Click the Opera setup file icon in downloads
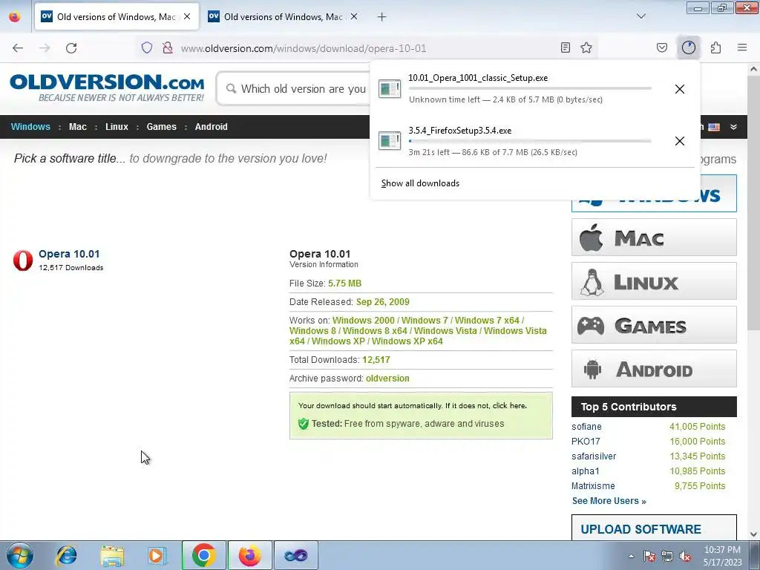 pos(390,89)
